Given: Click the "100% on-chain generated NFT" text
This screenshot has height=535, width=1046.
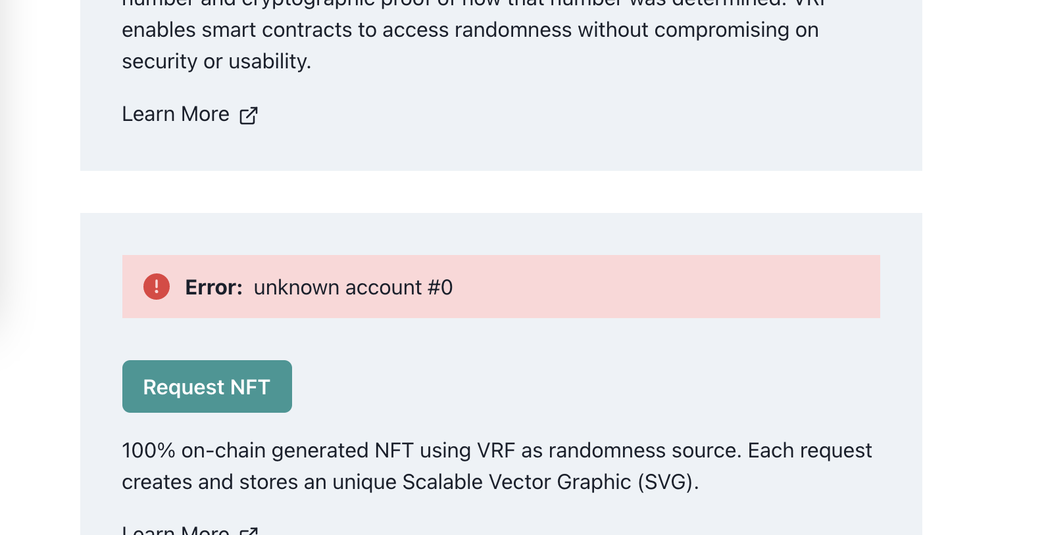Looking at the screenshot, I should [267, 450].
